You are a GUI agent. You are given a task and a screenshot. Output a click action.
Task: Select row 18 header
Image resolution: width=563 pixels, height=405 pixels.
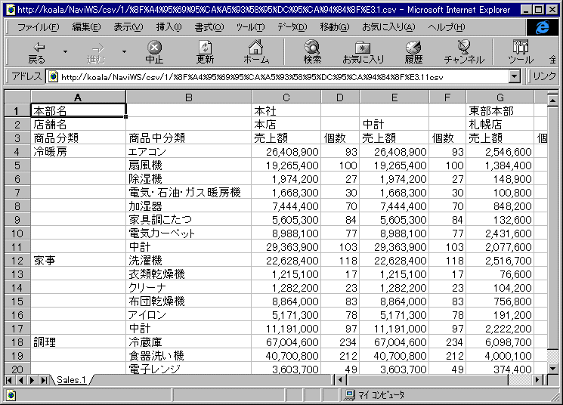click(x=17, y=342)
